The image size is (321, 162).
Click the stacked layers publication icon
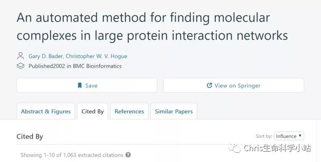[20, 66]
